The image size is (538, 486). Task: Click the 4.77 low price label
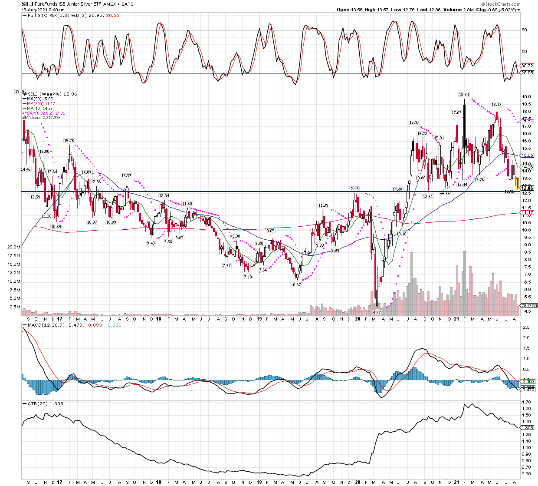pyautogui.click(x=377, y=312)
